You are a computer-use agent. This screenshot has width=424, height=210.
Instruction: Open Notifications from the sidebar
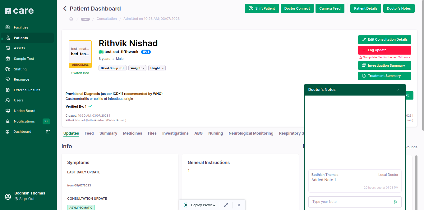[x=24, y=121]
